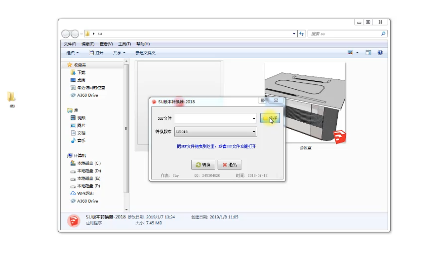Click the green convert button
Image resolution: width=440 pixels, height=279 pixels.
(x=203, y=165)
